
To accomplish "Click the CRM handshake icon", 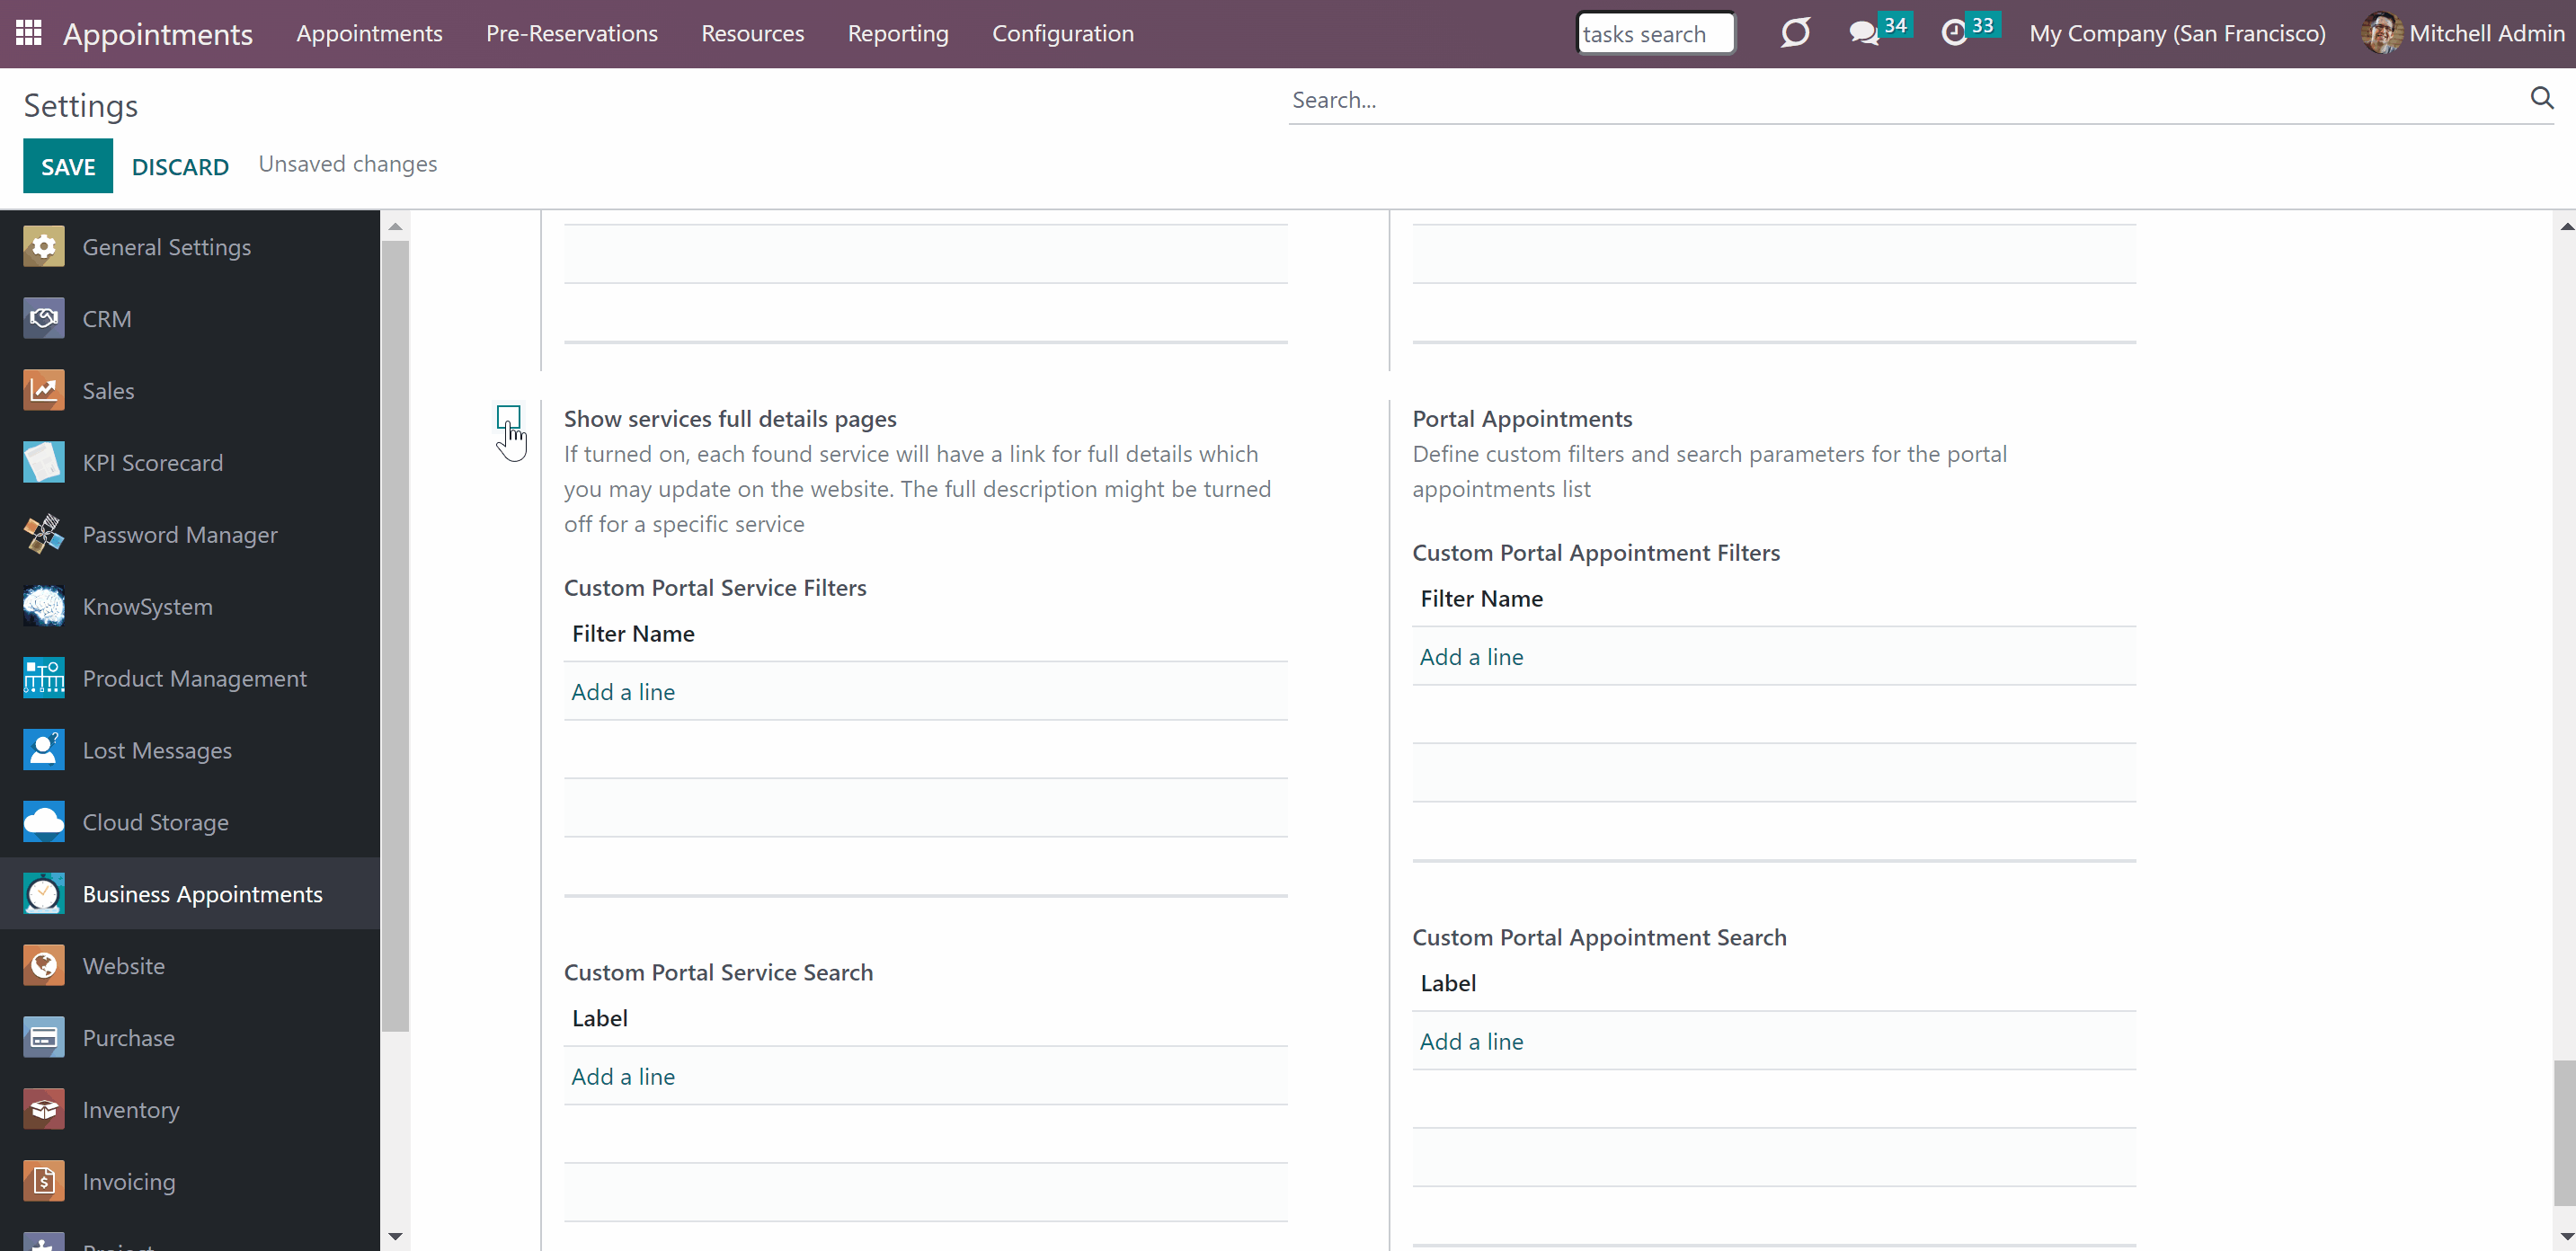I will click(44, 319).
